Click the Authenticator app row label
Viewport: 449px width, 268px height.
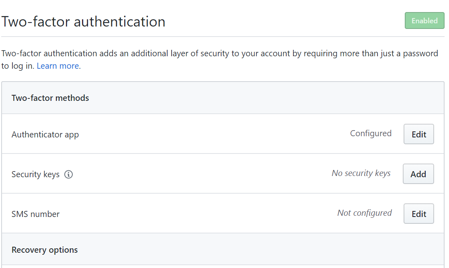coord(45,134)
